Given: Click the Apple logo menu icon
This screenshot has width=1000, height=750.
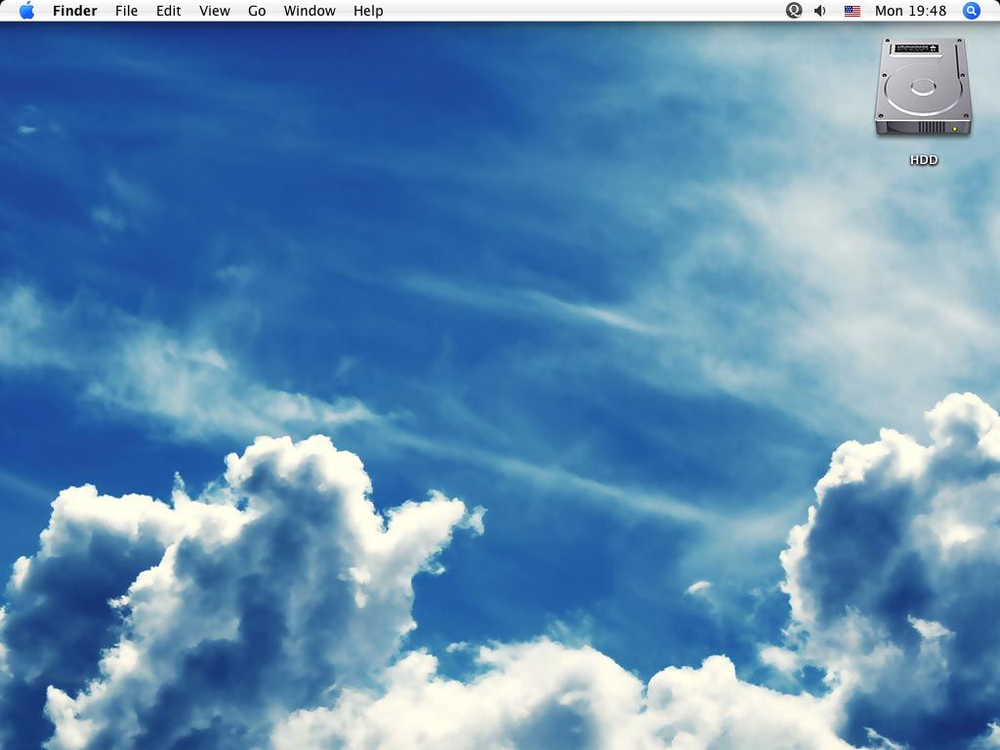Looking at the screenshot, I should 26,11.
